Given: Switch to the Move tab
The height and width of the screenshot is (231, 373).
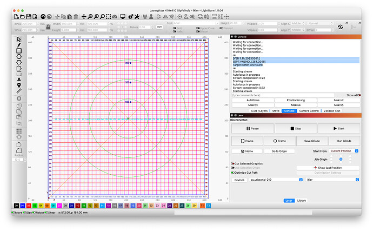Looking at the screenshot, I should (x=276, y=111).
